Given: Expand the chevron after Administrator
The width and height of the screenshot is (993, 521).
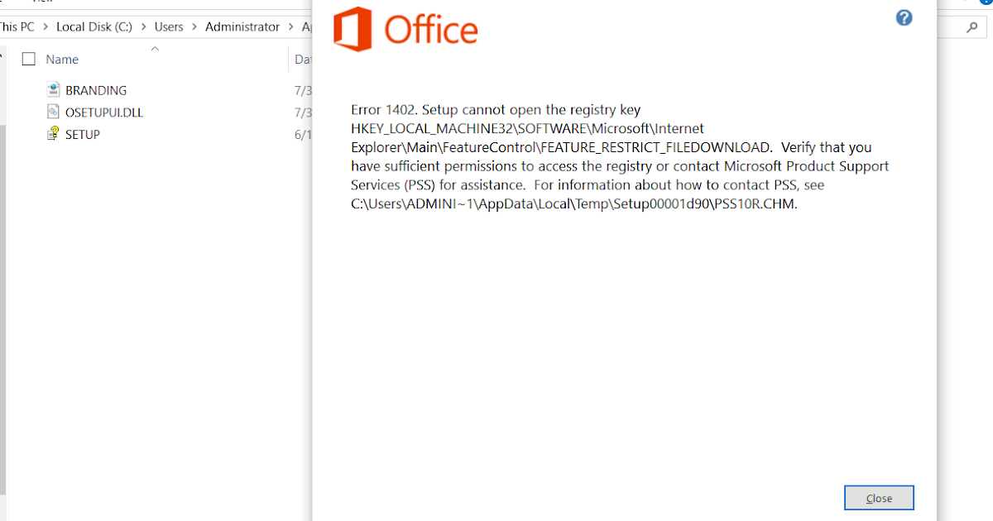Looking at the screenshot, I should click(x=291, y=27).
